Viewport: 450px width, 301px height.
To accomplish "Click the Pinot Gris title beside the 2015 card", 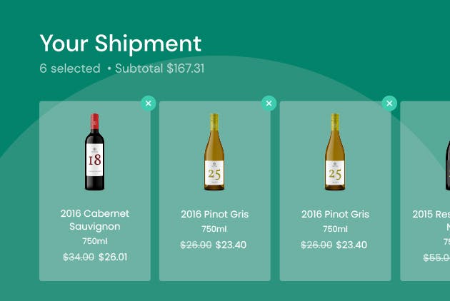I will tap(335, 214).
